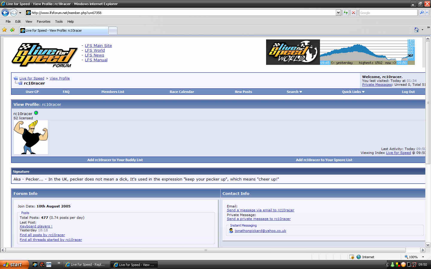Open the 'Keyboard players !' last post link

[36, 226]
